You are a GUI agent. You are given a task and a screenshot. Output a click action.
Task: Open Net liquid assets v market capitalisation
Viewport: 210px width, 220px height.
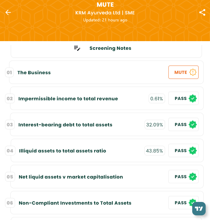[71, 177]
